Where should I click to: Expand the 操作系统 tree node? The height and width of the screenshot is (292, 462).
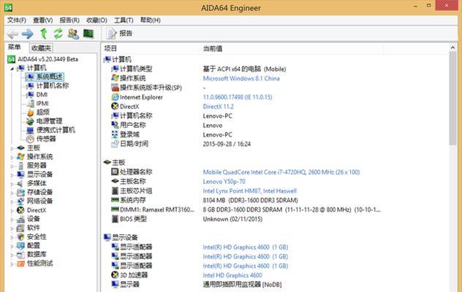(x=12, y=157)
